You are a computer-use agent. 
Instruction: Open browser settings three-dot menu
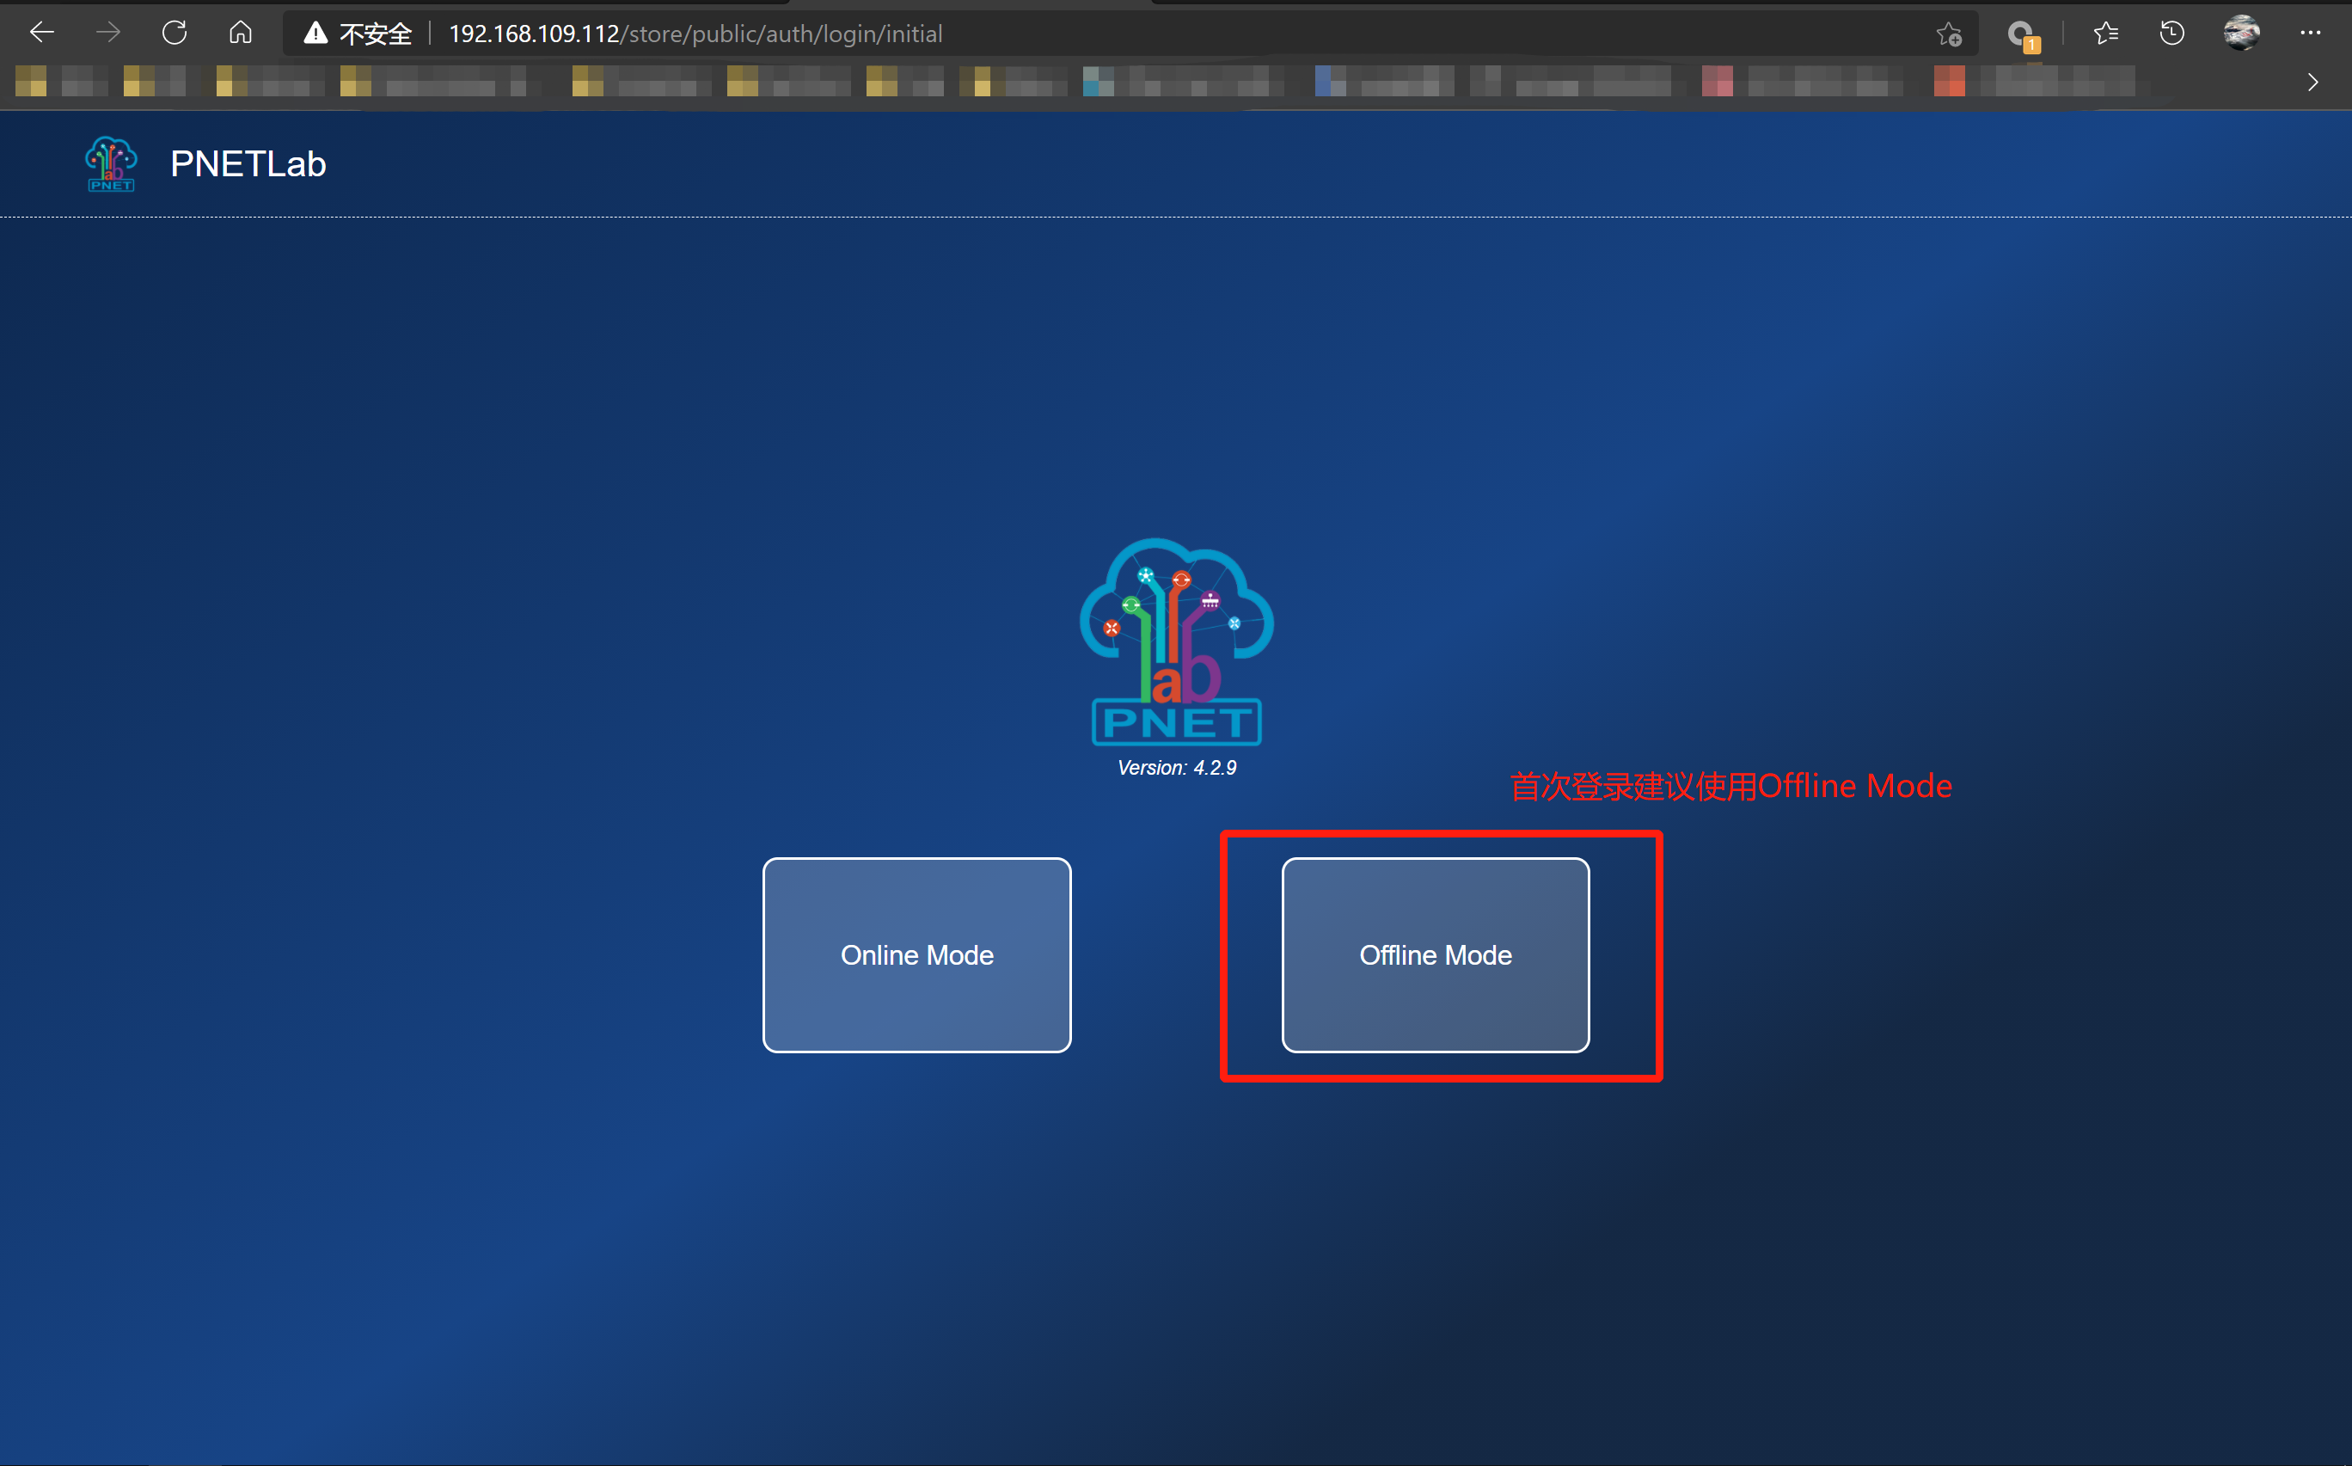tap(2311, 33)
